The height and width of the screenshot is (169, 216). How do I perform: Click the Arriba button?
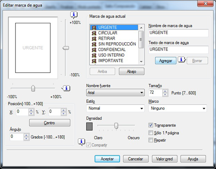(x=102, y=72)
